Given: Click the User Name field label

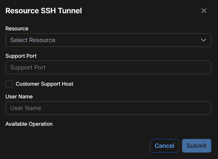Looking at the screenshot, I should (19, 97).
